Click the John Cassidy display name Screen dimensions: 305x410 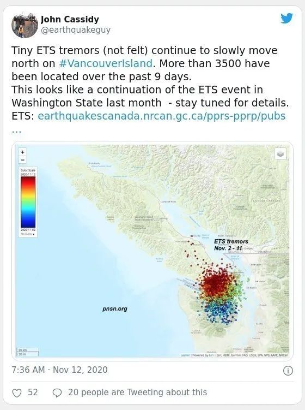pos(70,19)
